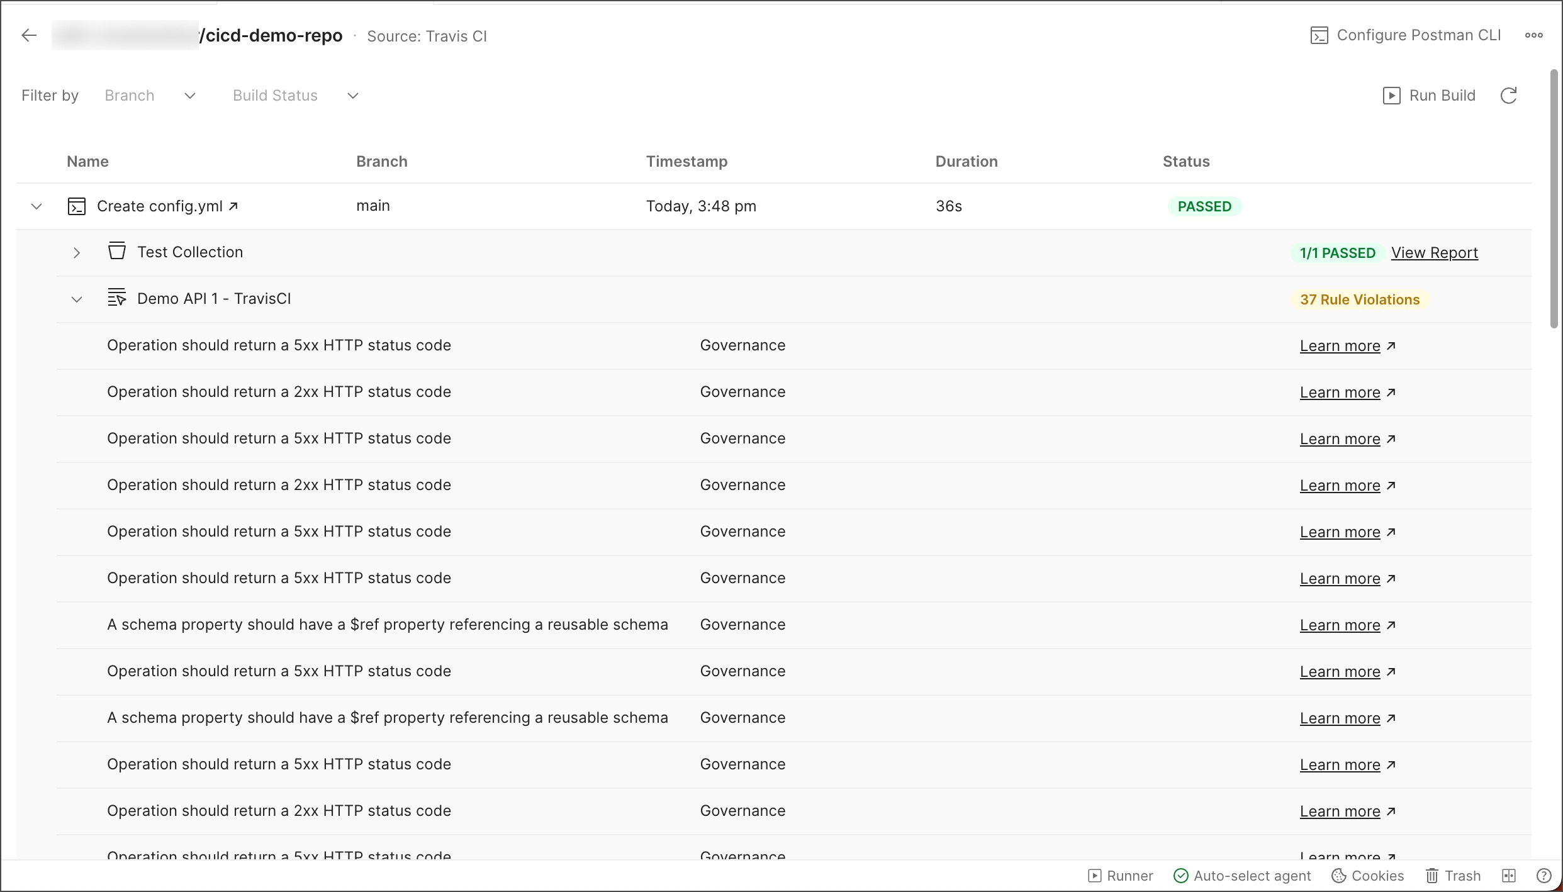Click back navigation arrow
The image size is (1563, 892).
tap(28, 35)
